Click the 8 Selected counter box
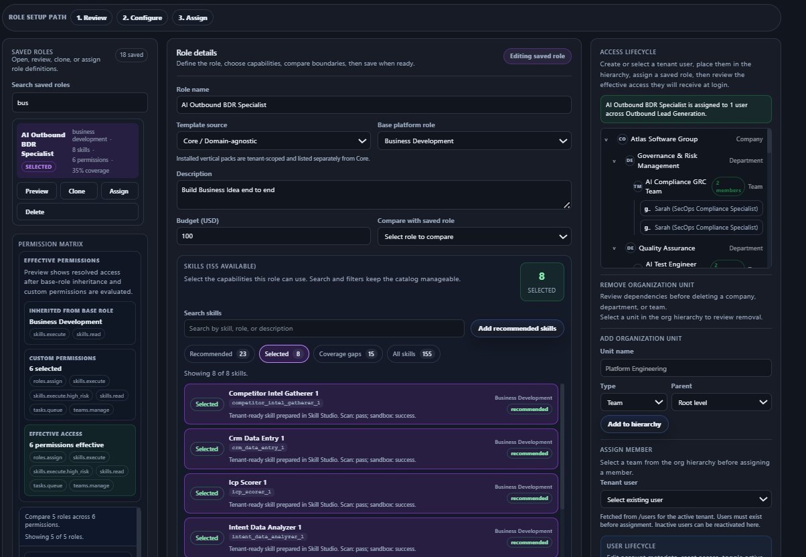 542,283
